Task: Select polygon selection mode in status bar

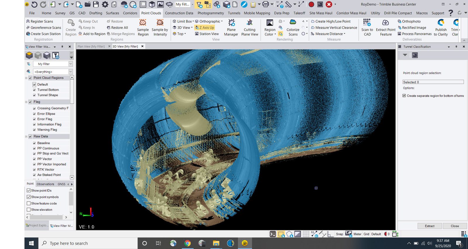Action: click(x=290, y=234)
